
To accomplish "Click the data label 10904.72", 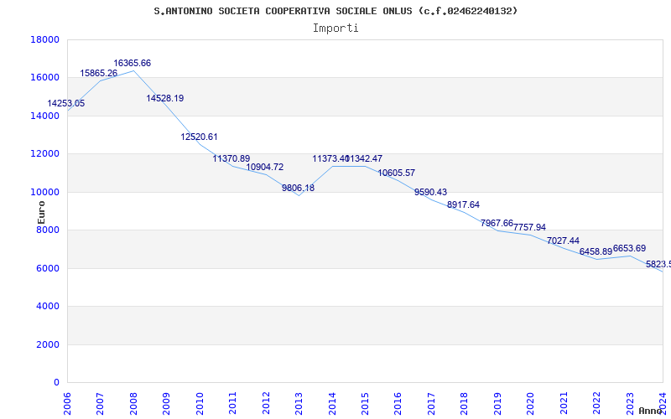I will (265, 167).
